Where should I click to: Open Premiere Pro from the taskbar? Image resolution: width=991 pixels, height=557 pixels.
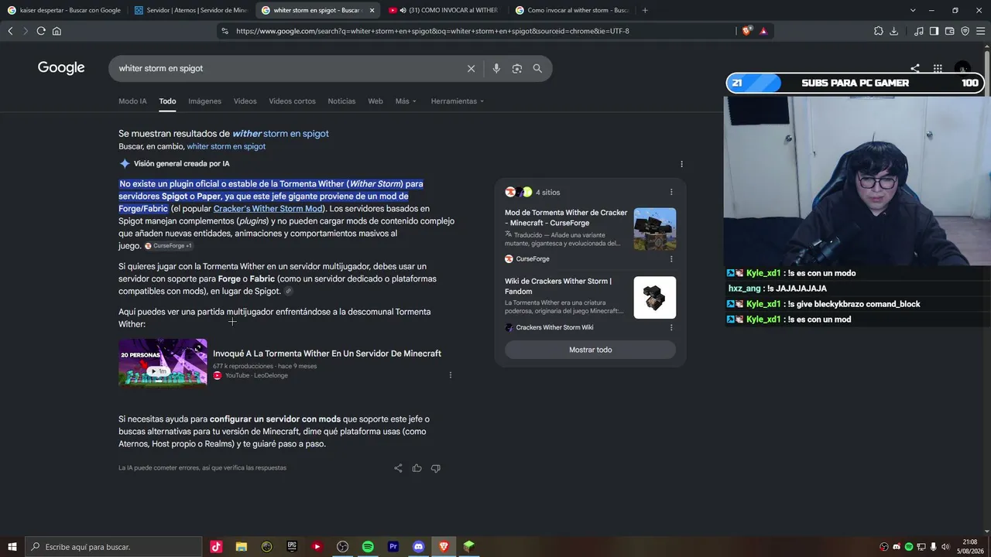click(x=393, y=547)
